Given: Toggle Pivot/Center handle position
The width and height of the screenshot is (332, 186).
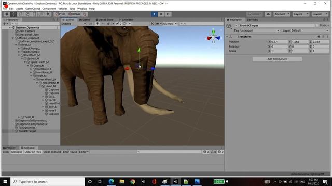Looking at the screenshot, I should [x=60, y=14].
